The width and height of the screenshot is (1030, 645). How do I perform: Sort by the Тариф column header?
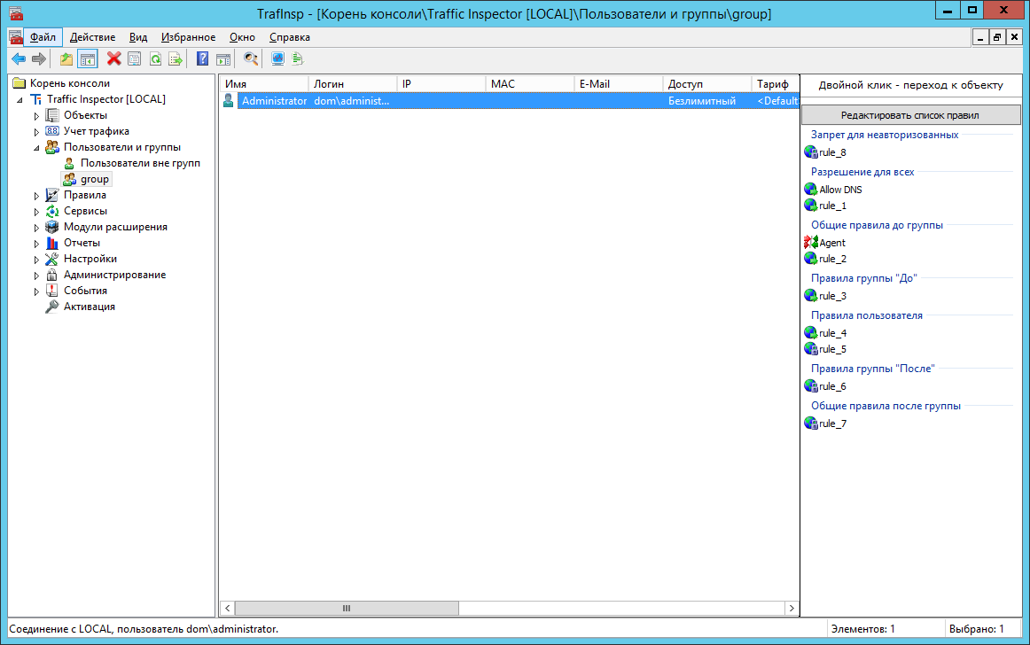(x=775, y=84)
